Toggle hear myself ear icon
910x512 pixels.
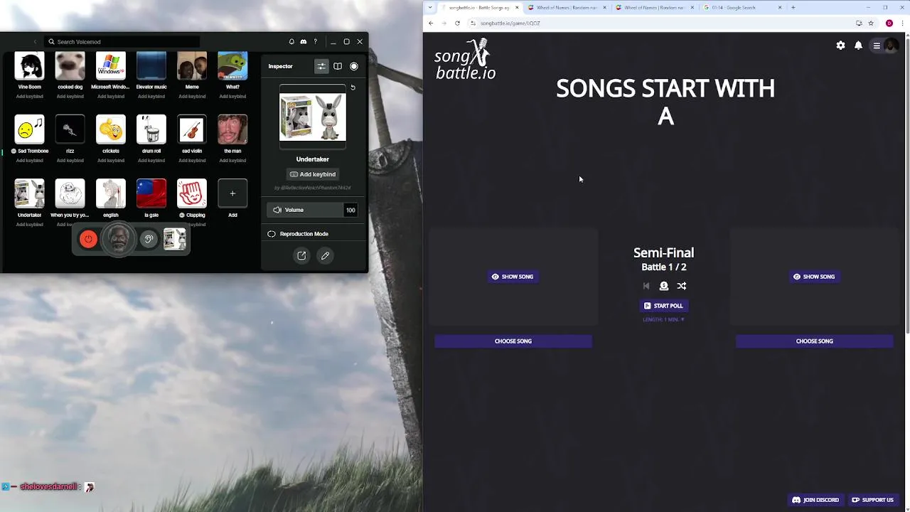[149, 239]
